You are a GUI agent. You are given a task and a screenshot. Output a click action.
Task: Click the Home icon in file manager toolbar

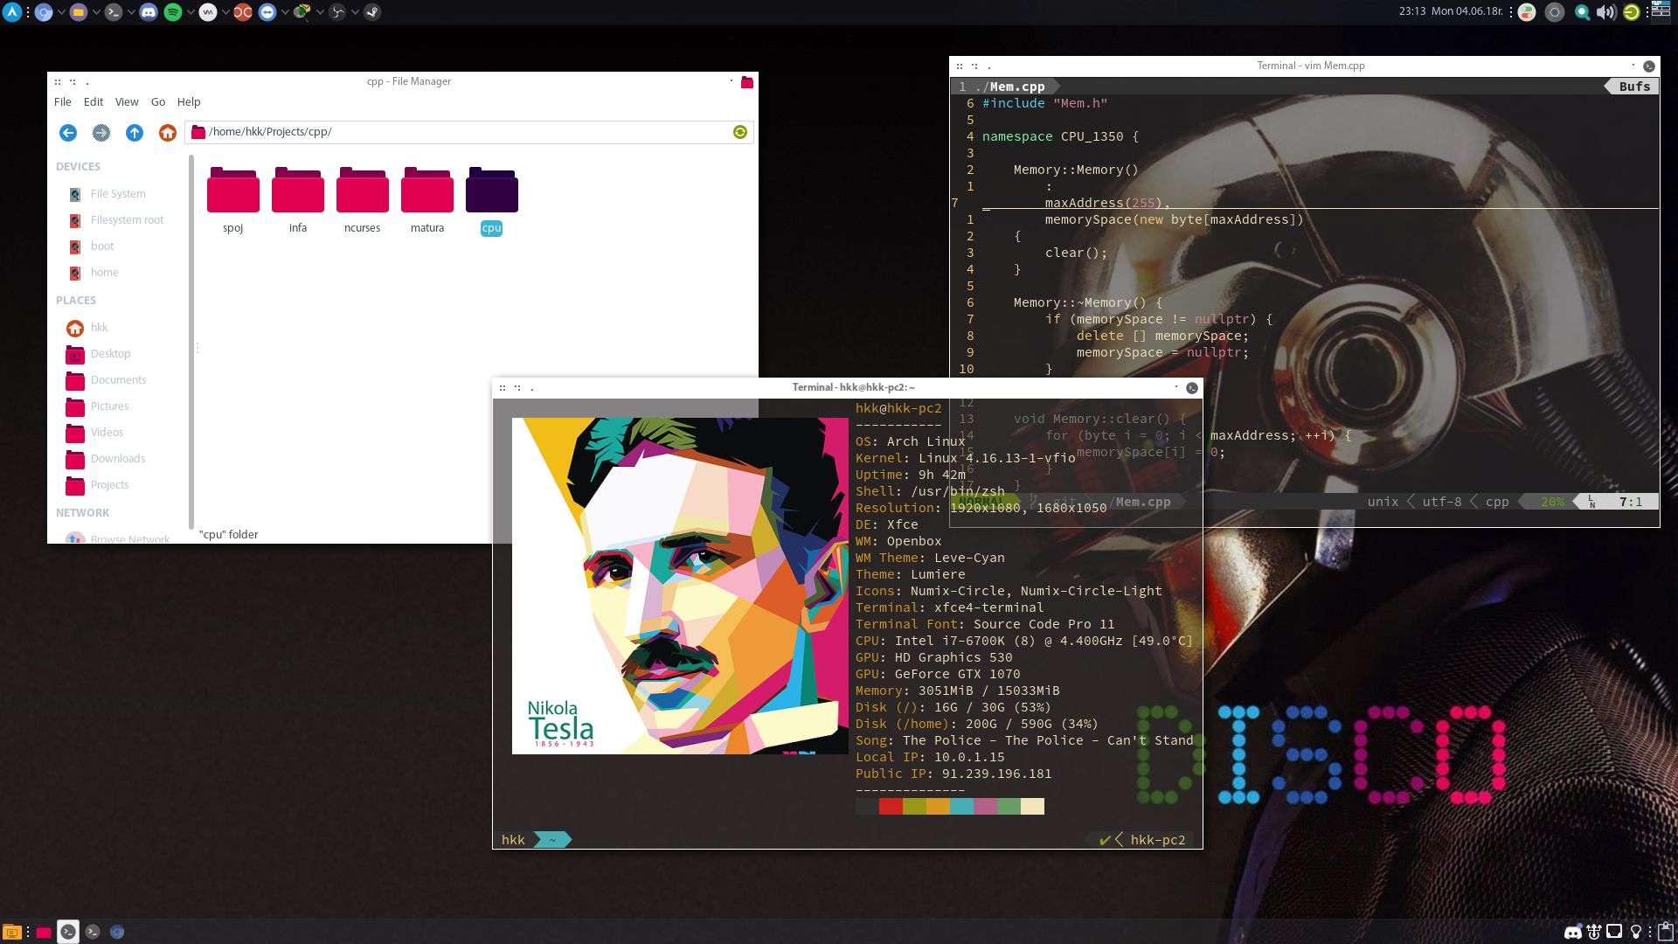click(x=167, y=132)
